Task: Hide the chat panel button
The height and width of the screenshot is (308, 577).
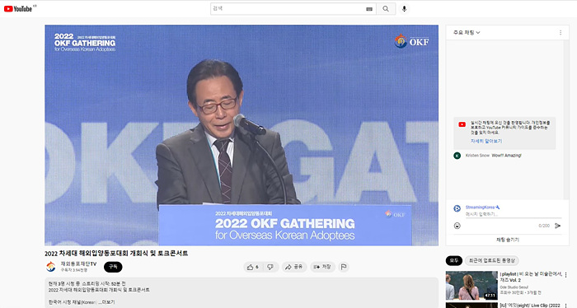Action: point(508,240)
